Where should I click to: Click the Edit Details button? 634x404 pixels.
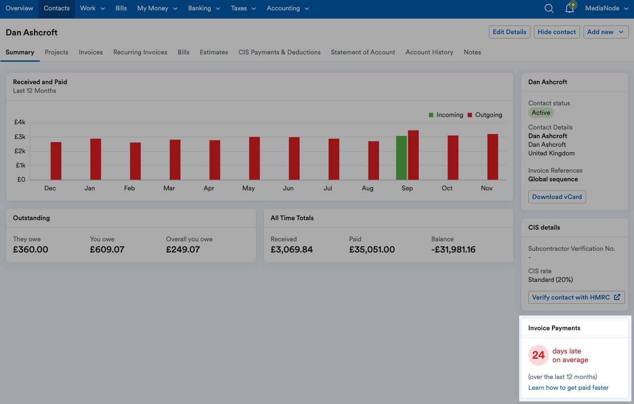[x=509, y=32]
